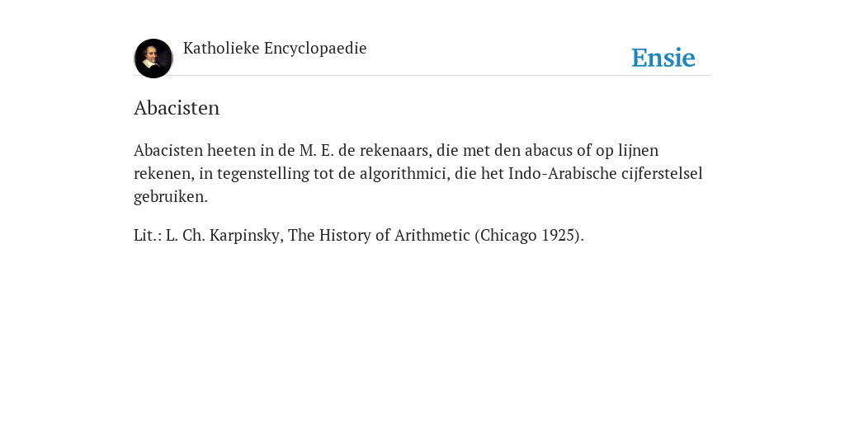Click the word 'gebruiken.' ending the paragraph
The image size is (845, 422).
[170, 197]
